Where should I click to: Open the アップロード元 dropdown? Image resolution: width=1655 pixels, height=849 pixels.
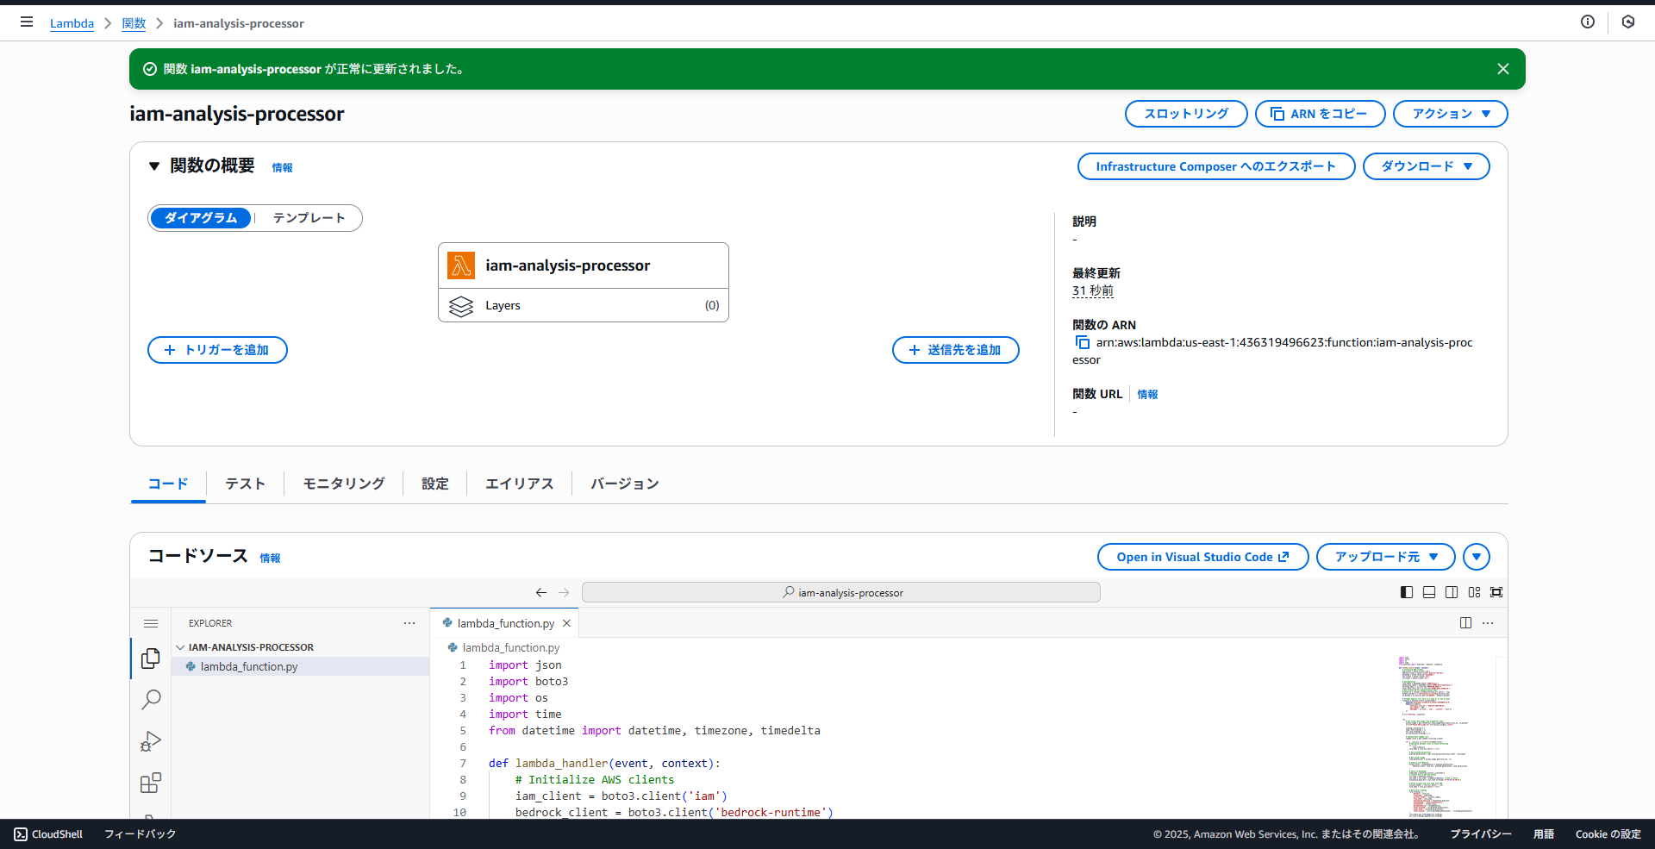pyautogui.click(x=1384, y=557)
